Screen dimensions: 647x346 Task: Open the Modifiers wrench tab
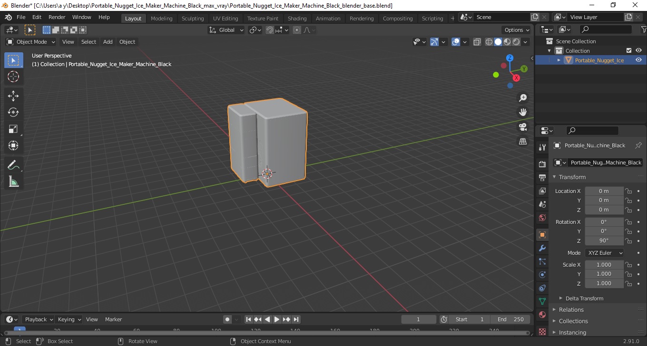coord(542,248)
